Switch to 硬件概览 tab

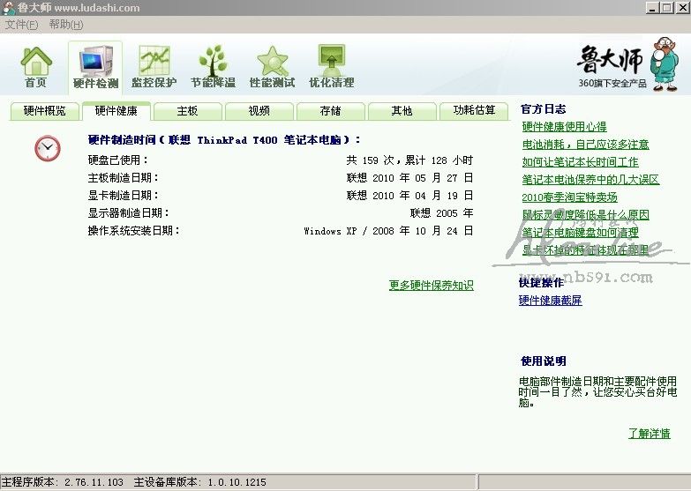(44, 111)
